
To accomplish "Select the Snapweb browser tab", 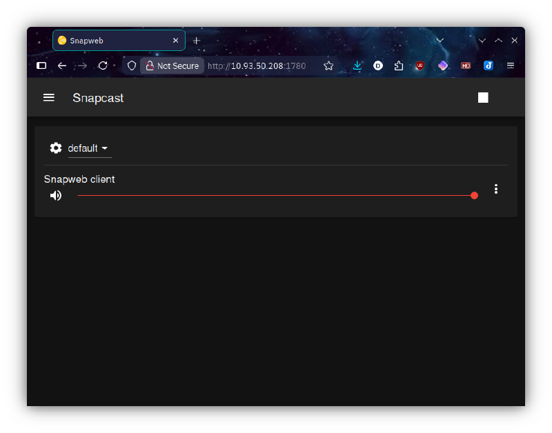I will (x=119, y=41).
